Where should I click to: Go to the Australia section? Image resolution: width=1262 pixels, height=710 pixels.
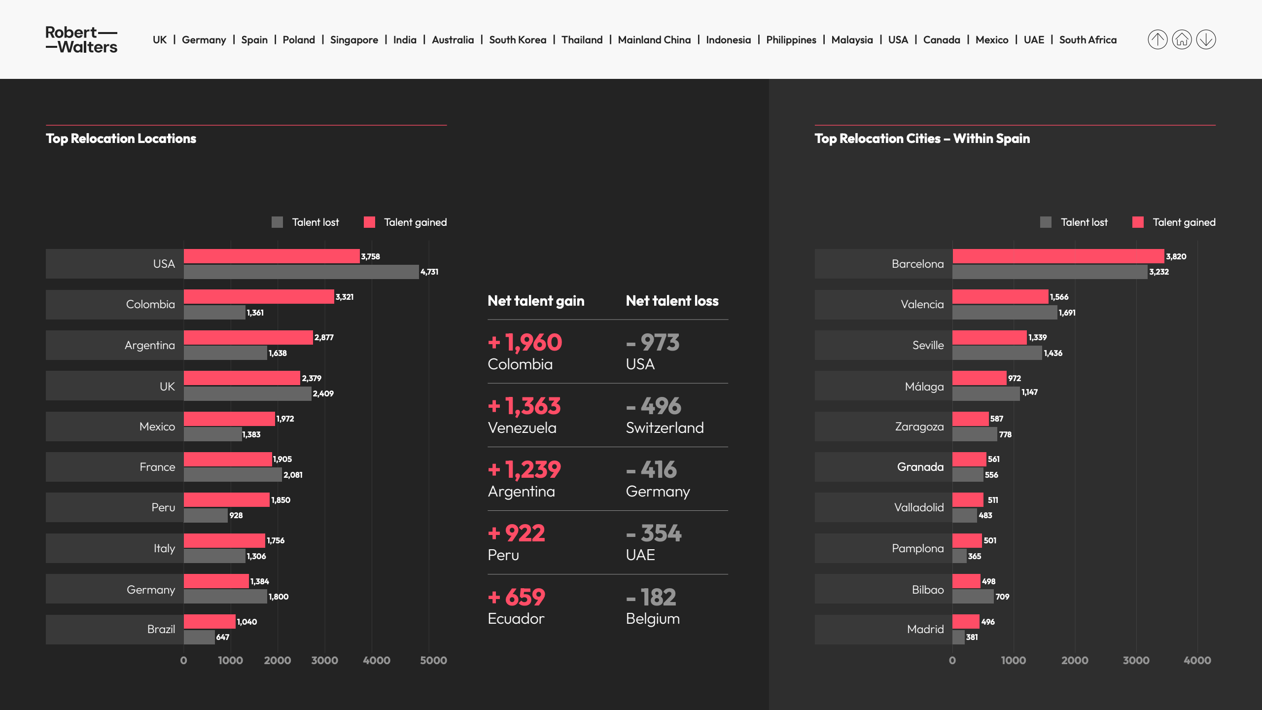[452, 40]
